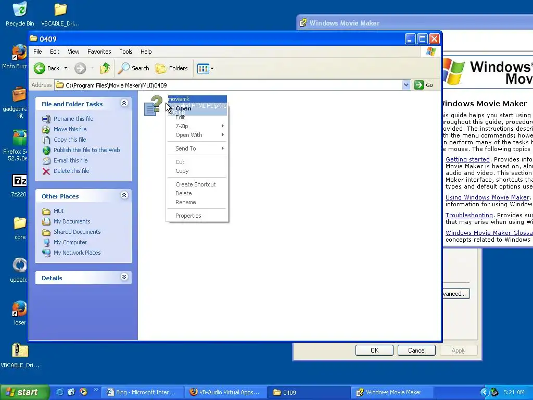Go to the MUI folder link
Screen dimensions: 533x400
(x=58, y=211)
